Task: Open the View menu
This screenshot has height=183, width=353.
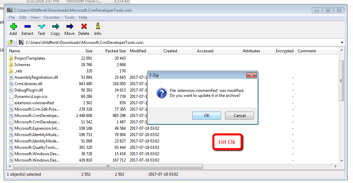Action: (35, 17)
